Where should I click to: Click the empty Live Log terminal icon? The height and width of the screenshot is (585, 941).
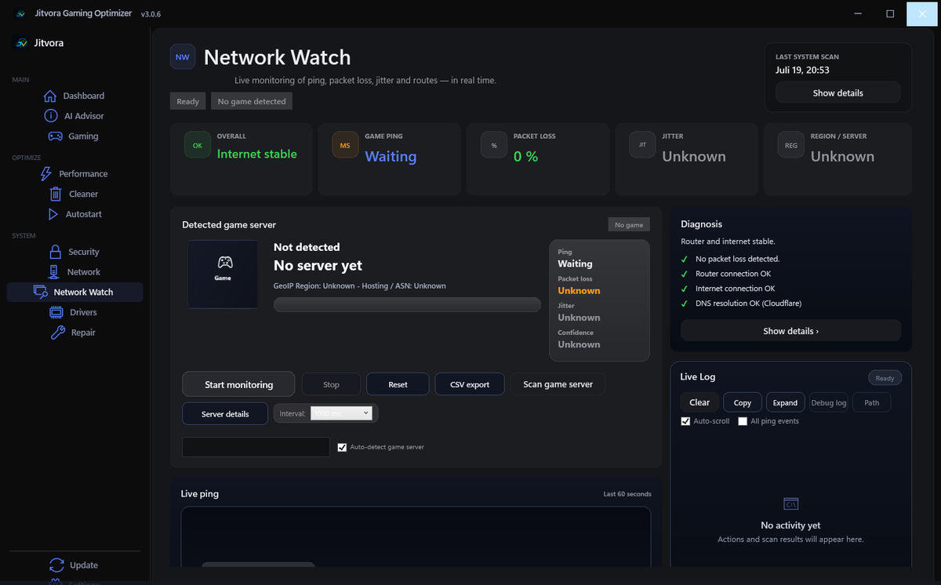pyautogui.click(x=790, y=503)
